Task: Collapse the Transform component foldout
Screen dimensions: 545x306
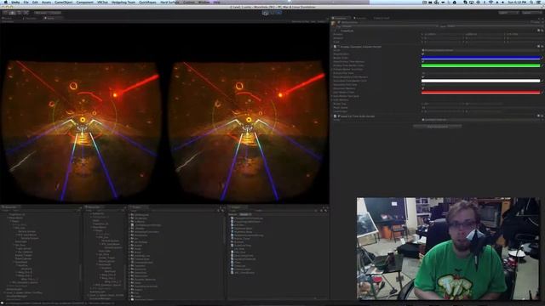Action: coord(334,31)
